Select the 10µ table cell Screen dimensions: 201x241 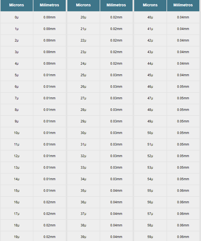click(x=17, y=133)
